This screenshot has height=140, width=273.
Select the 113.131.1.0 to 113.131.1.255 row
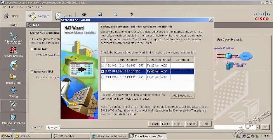tap(147, 77)
